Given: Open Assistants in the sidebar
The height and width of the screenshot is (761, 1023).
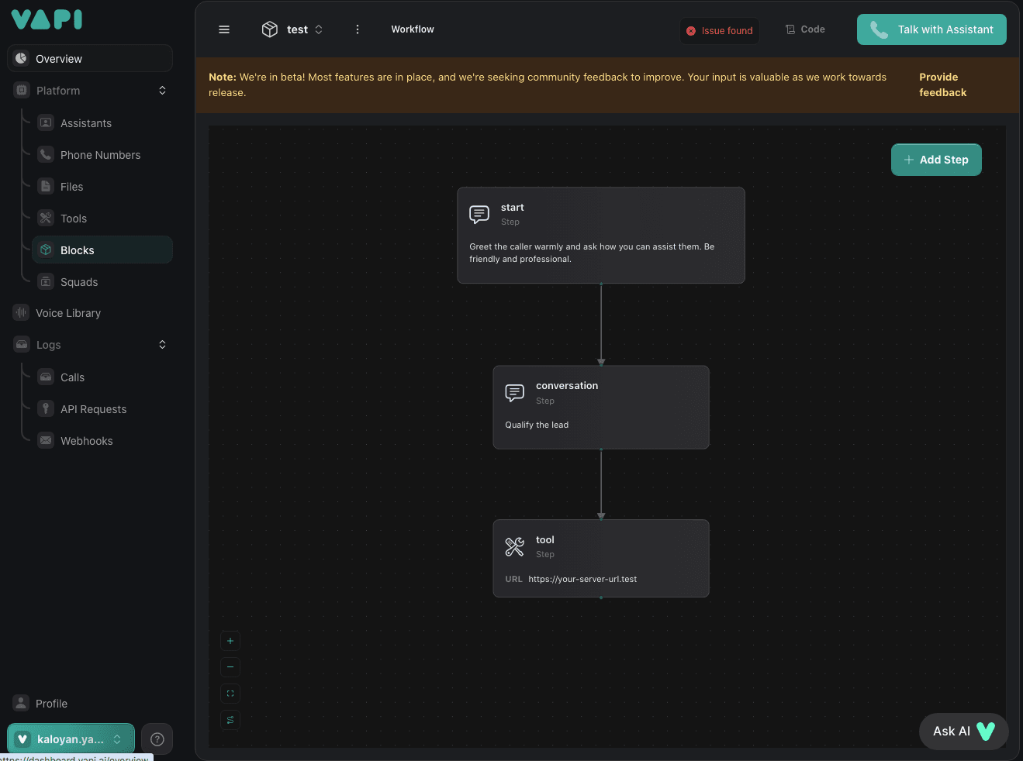Looking at the screenshot, I should (x=85, y=123).
